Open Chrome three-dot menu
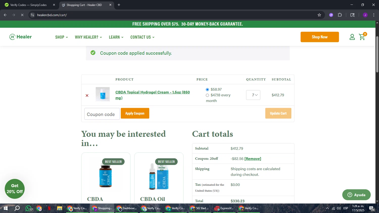 tap(374, 15)
